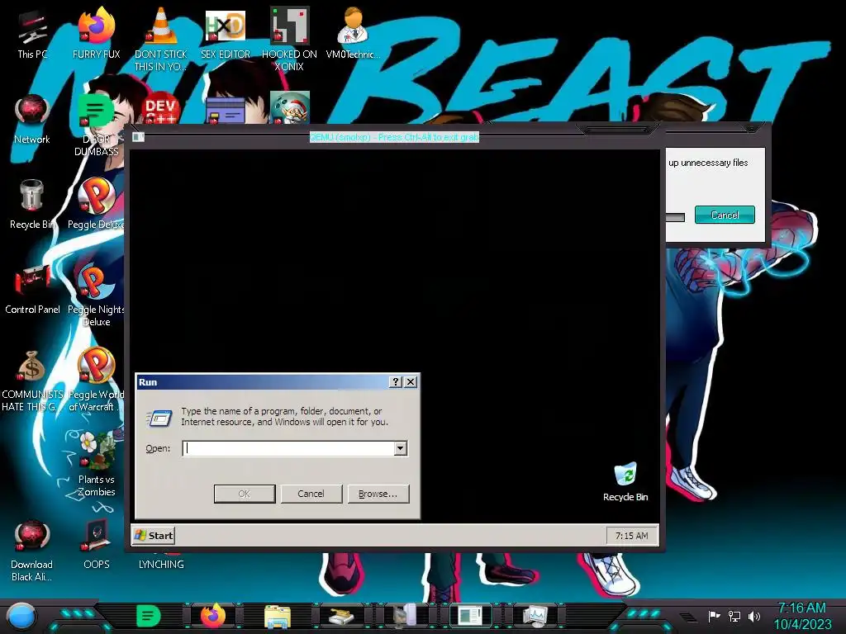
Task: Open host desktop Recycle Bin trash can
Action: [32, 204]
